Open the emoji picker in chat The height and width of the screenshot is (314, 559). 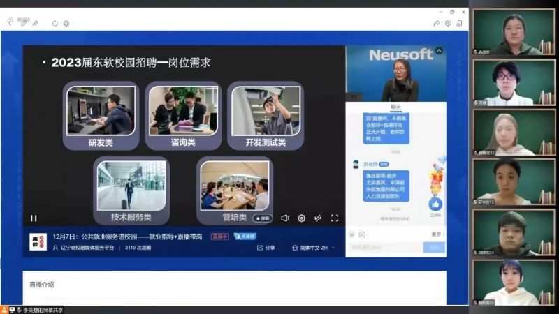(x=352, y=234)
